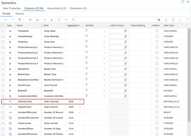Expand SalesAmount aggregation dropdown
Screen dimensions: 191x136
80,107
